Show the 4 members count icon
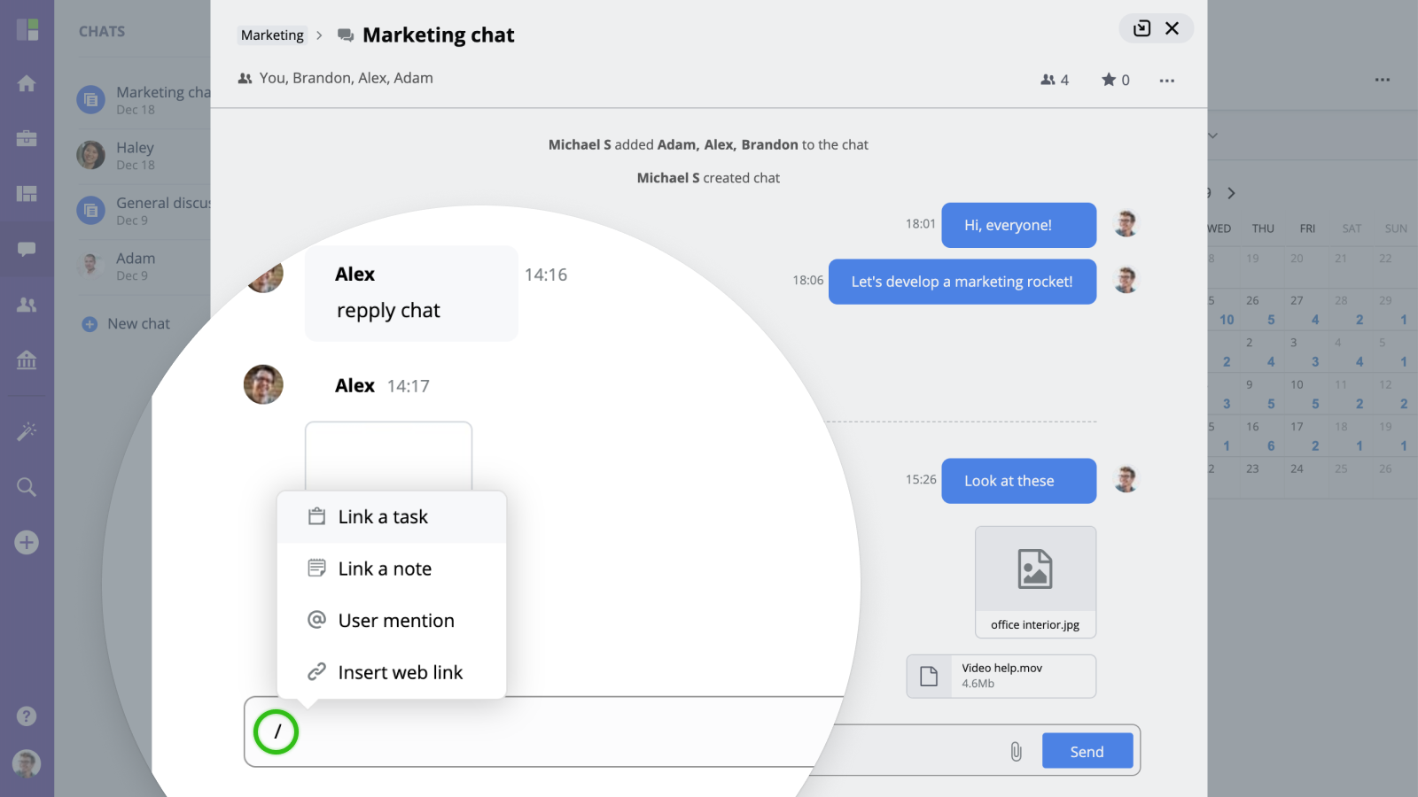Screen dimensions: 1418x797 tap(1055, 80)
